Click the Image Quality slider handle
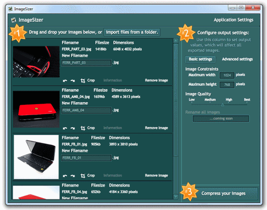The height and width of the screenshot is (210, 267). click(223, 104)
